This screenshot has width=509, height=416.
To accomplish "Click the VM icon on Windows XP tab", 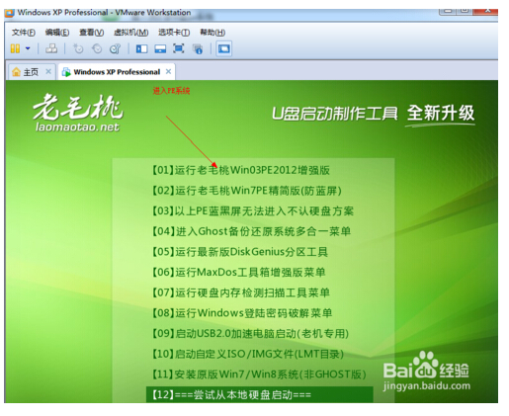I will (66, 72).
